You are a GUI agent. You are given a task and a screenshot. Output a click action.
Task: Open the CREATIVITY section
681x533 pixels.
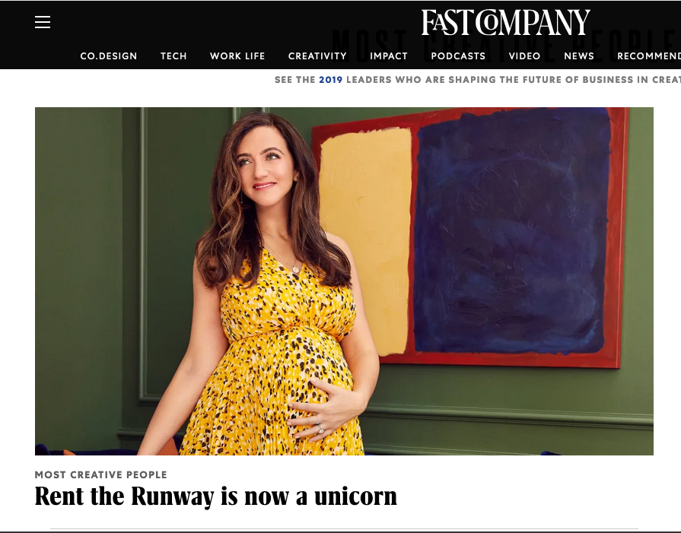[x=317, y=56]
